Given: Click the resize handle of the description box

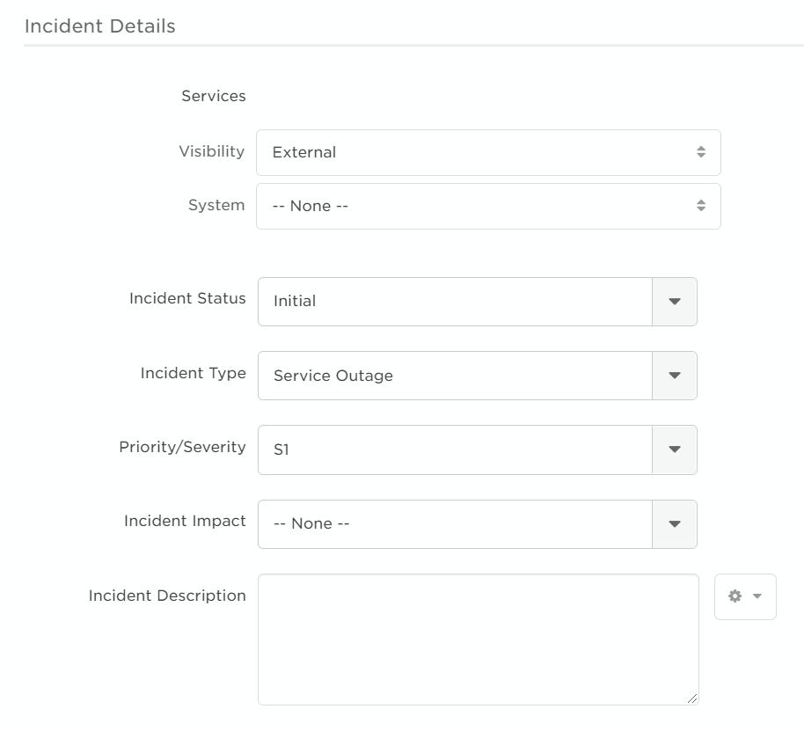Looking at the screenshot, I should [x=692, y=698].
